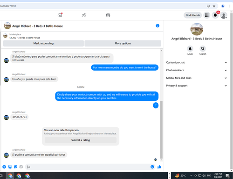The width and height of the screenshot is (233, 179).
Task: Open the weather widget showing 20°C
Action: (x=180, y=176)
